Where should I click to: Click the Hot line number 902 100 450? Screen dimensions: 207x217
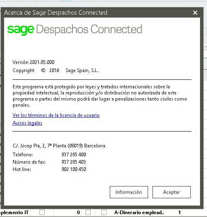pos(74,169)
